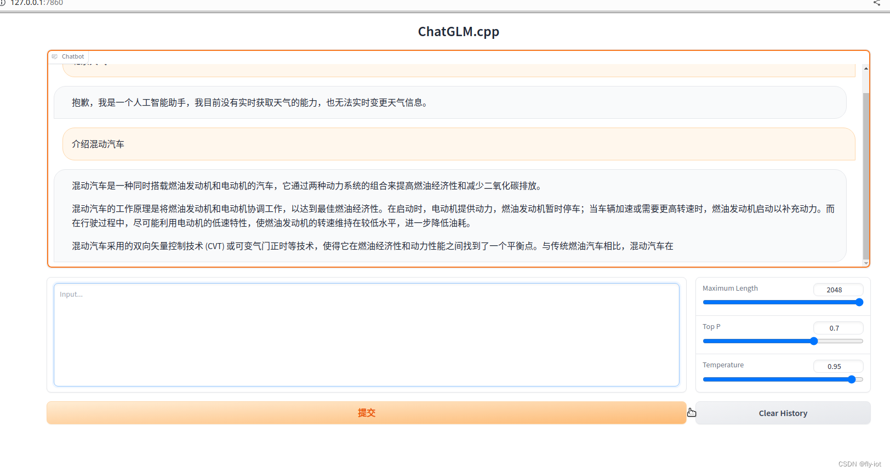Click the chatbot scrollbar up arrow
Image resolution: width=890 pixels, height=473 pixels.
(866, 68)
